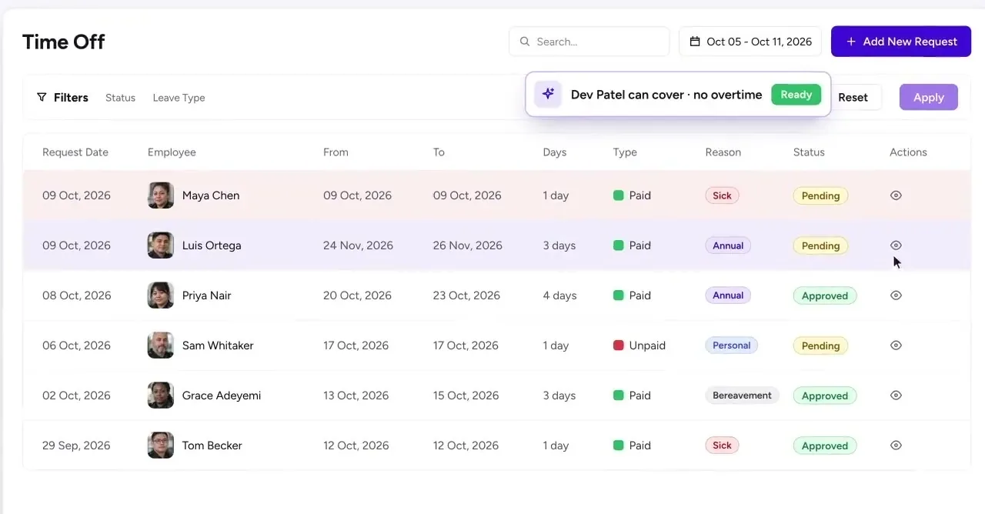Click the To column header
The width and height of the screenshot is (985, 514).
439,152
